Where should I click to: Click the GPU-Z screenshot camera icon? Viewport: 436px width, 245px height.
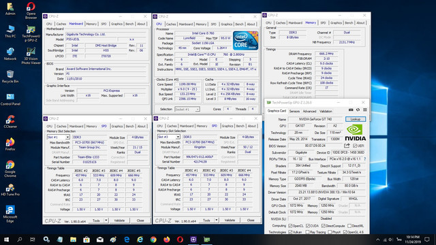351,110
